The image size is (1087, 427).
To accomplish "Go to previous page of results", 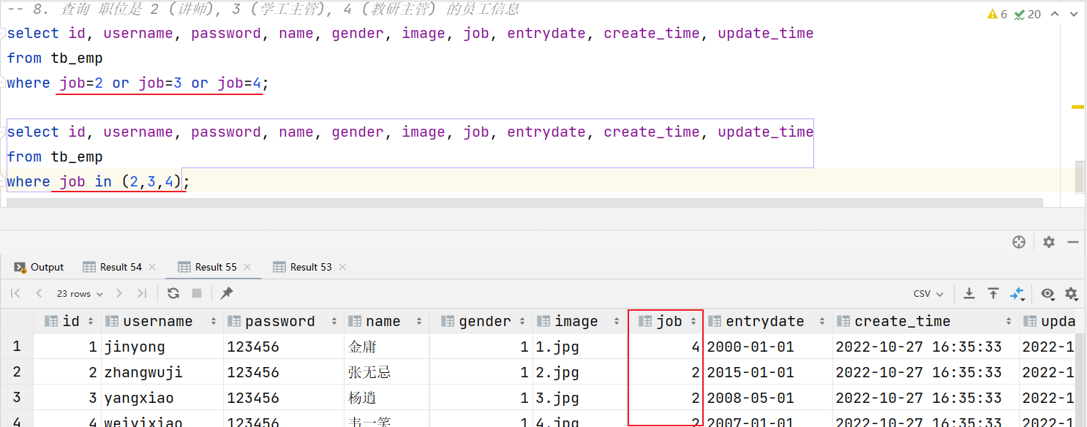I will point(39,293).
